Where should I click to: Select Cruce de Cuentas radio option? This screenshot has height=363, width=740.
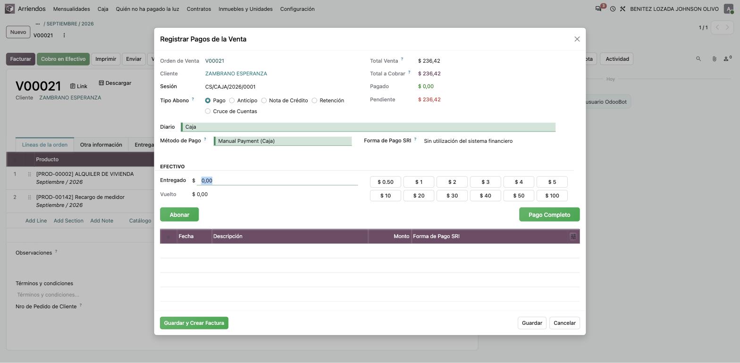click(208, 112)
